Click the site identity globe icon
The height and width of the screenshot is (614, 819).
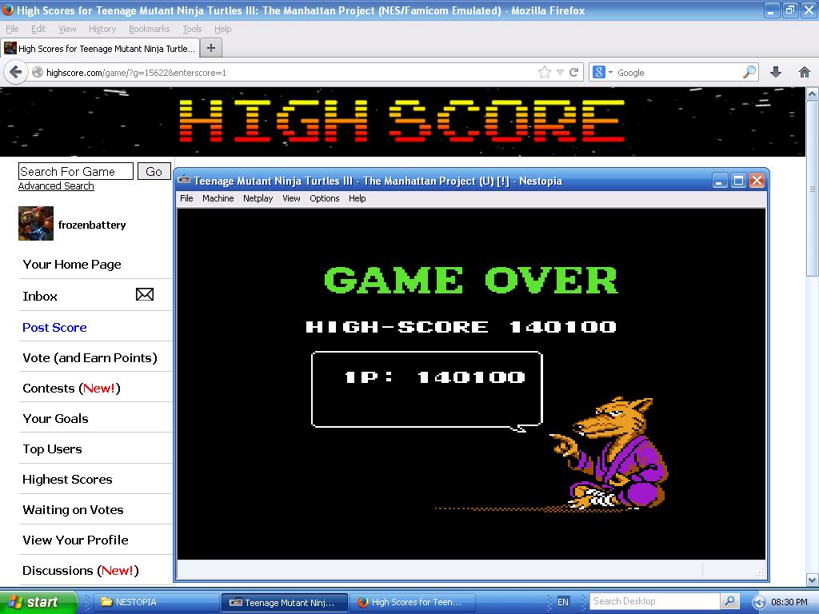[38, 73]
